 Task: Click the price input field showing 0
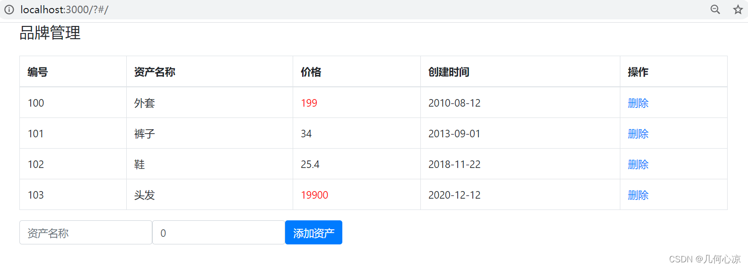tap(218, 233)
